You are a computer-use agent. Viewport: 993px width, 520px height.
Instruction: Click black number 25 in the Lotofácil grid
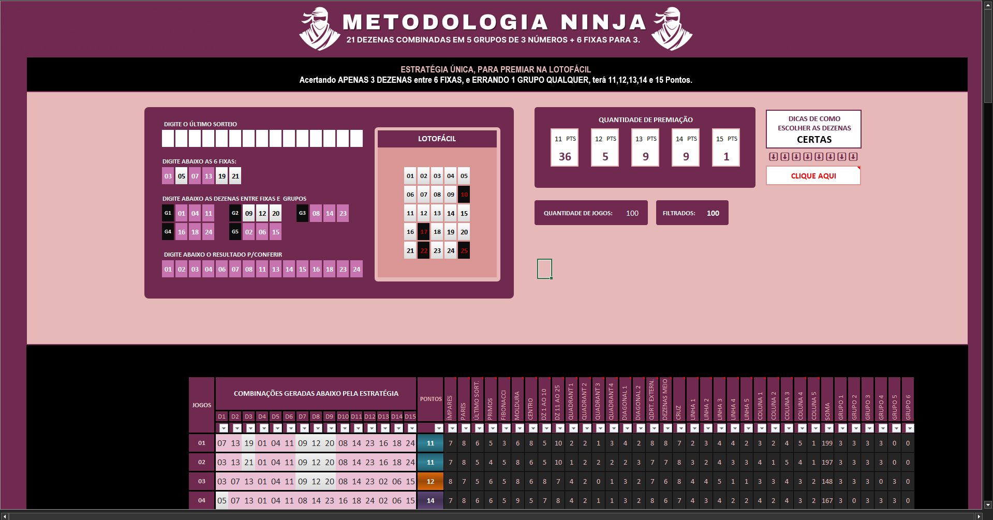(464, 250)
